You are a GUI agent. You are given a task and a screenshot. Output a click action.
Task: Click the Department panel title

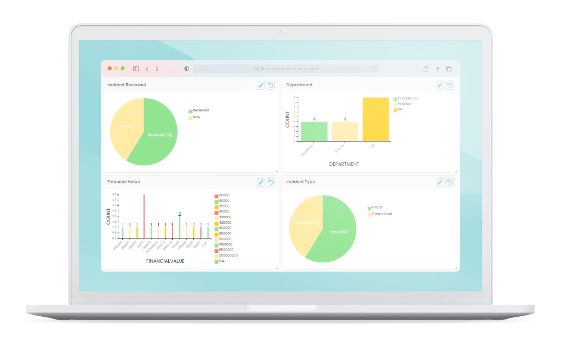click(x=299, y=85)
